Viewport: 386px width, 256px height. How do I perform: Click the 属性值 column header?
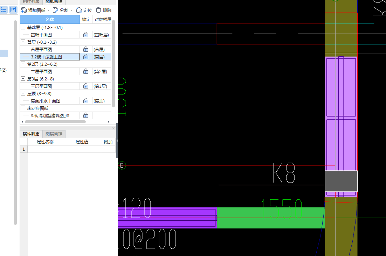[x=82, y=142]
